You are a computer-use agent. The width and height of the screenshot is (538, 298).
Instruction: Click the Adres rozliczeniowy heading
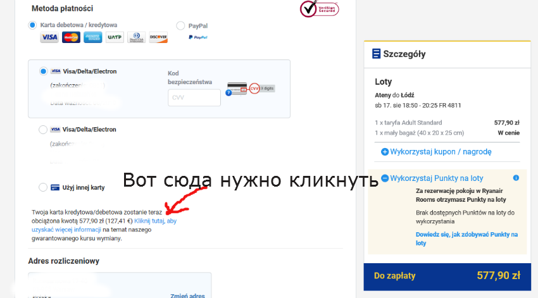tap(64, 261)
